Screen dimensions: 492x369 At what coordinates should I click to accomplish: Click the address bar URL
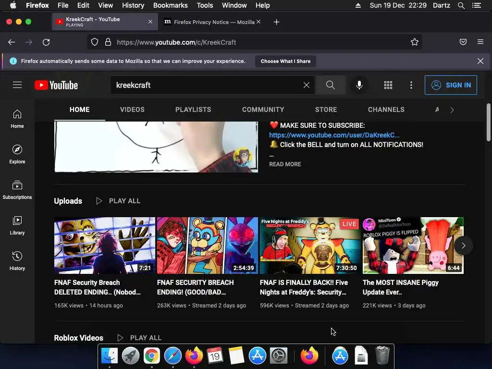point(176,42)
